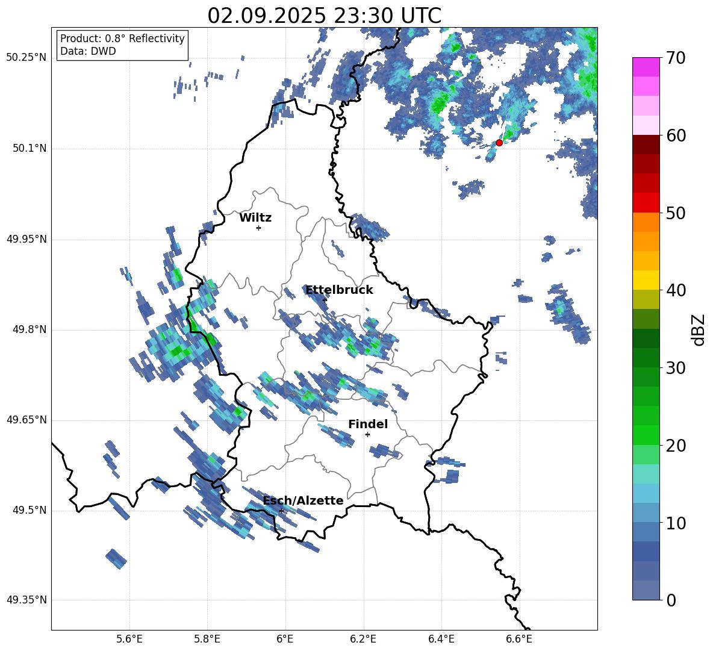Click the Ettelbruck city label
Image resolution: width=713 pixels, height=651 pixels.
pyautogui.click(x=339, y=290)
